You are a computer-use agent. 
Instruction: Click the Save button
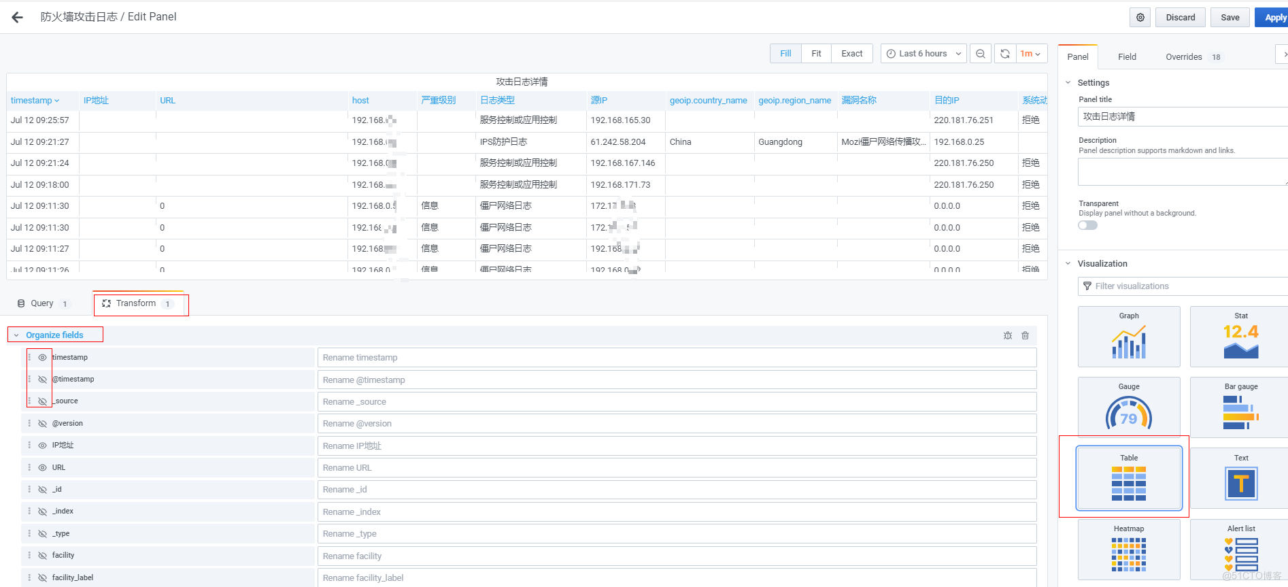(x=1230, y=18)
